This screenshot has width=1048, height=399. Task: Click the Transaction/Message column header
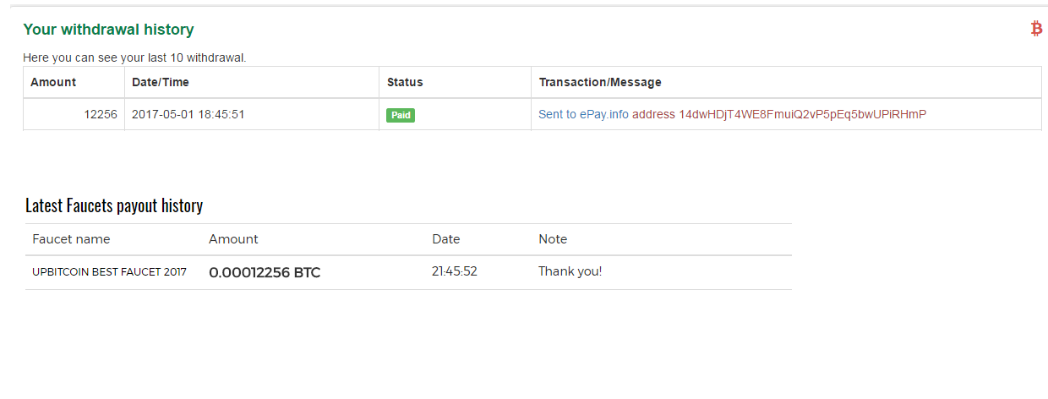(x=600, y=82)
